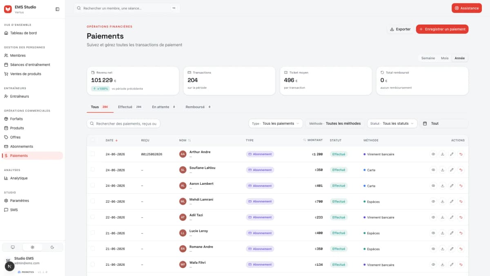Open Analytique in sidebar
Image resolution: width=490 pixels, height=276 pixels.
[x=32, y=178]
